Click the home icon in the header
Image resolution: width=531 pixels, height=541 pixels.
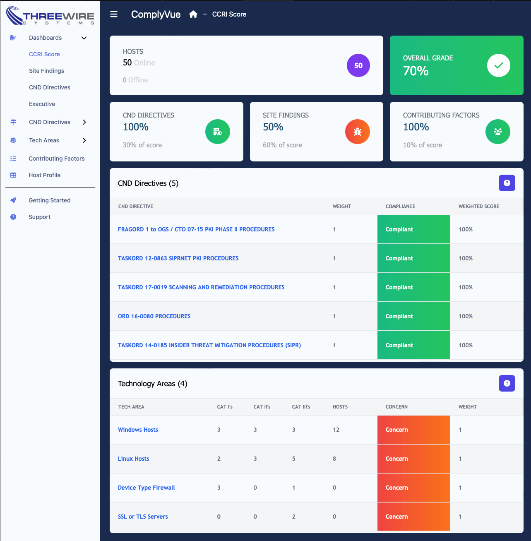point(193,14)
